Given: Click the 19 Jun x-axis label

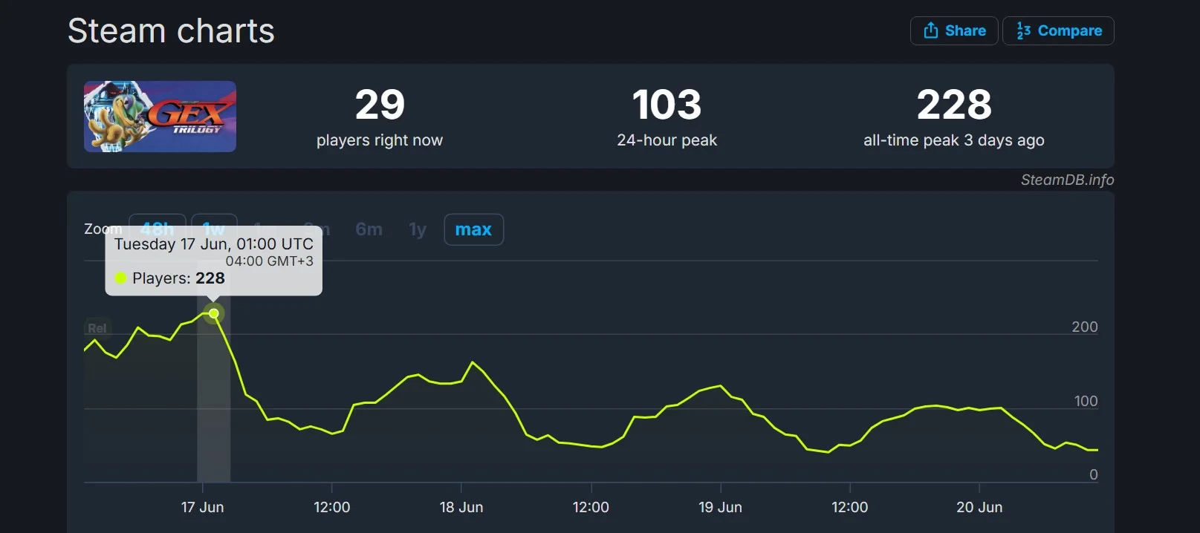Looking at the screenshot, I should 720,507.
